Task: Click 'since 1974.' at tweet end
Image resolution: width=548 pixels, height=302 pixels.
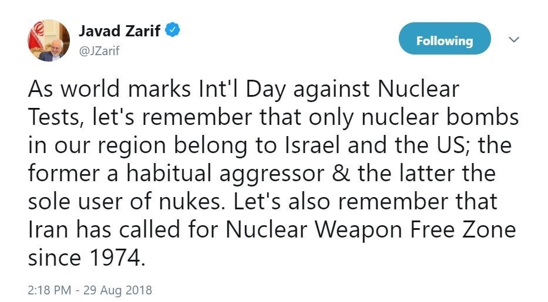Action: (86, 258)
